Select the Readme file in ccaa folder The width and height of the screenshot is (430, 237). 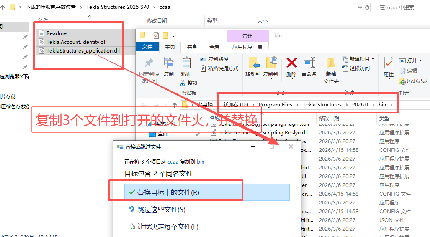(x=56, y=33)
